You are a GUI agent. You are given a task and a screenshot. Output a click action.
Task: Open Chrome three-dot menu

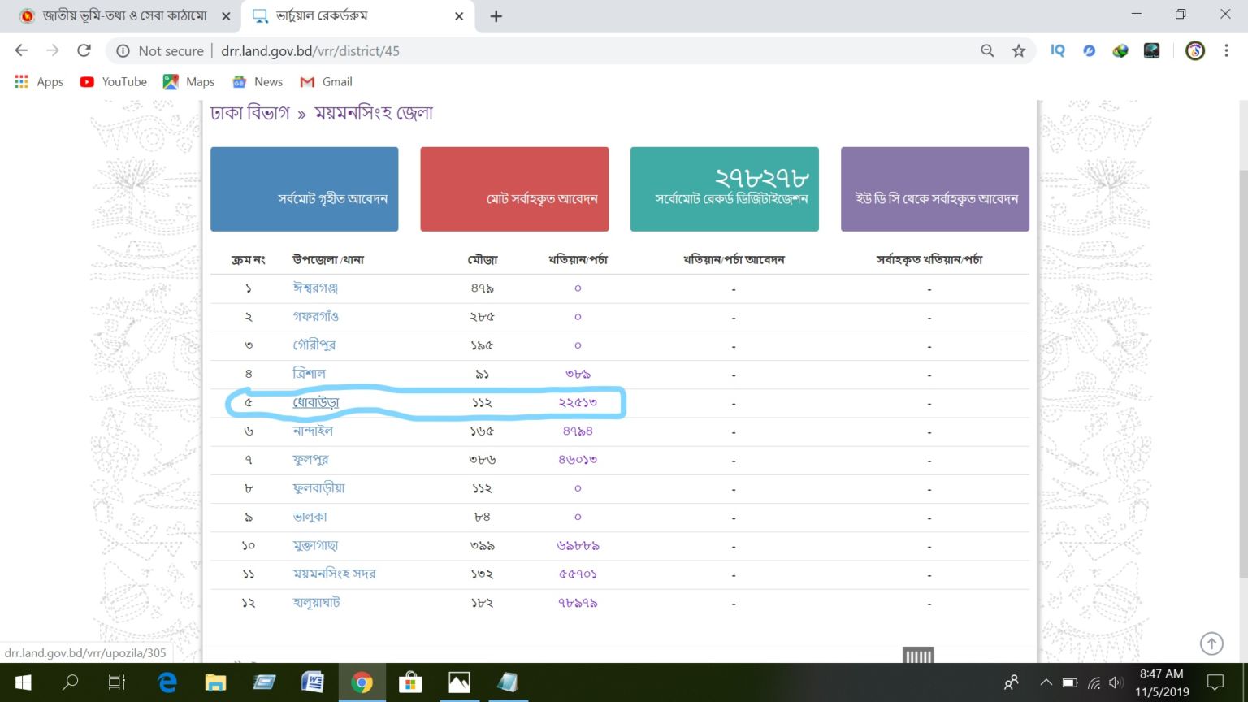[1226, 50]
